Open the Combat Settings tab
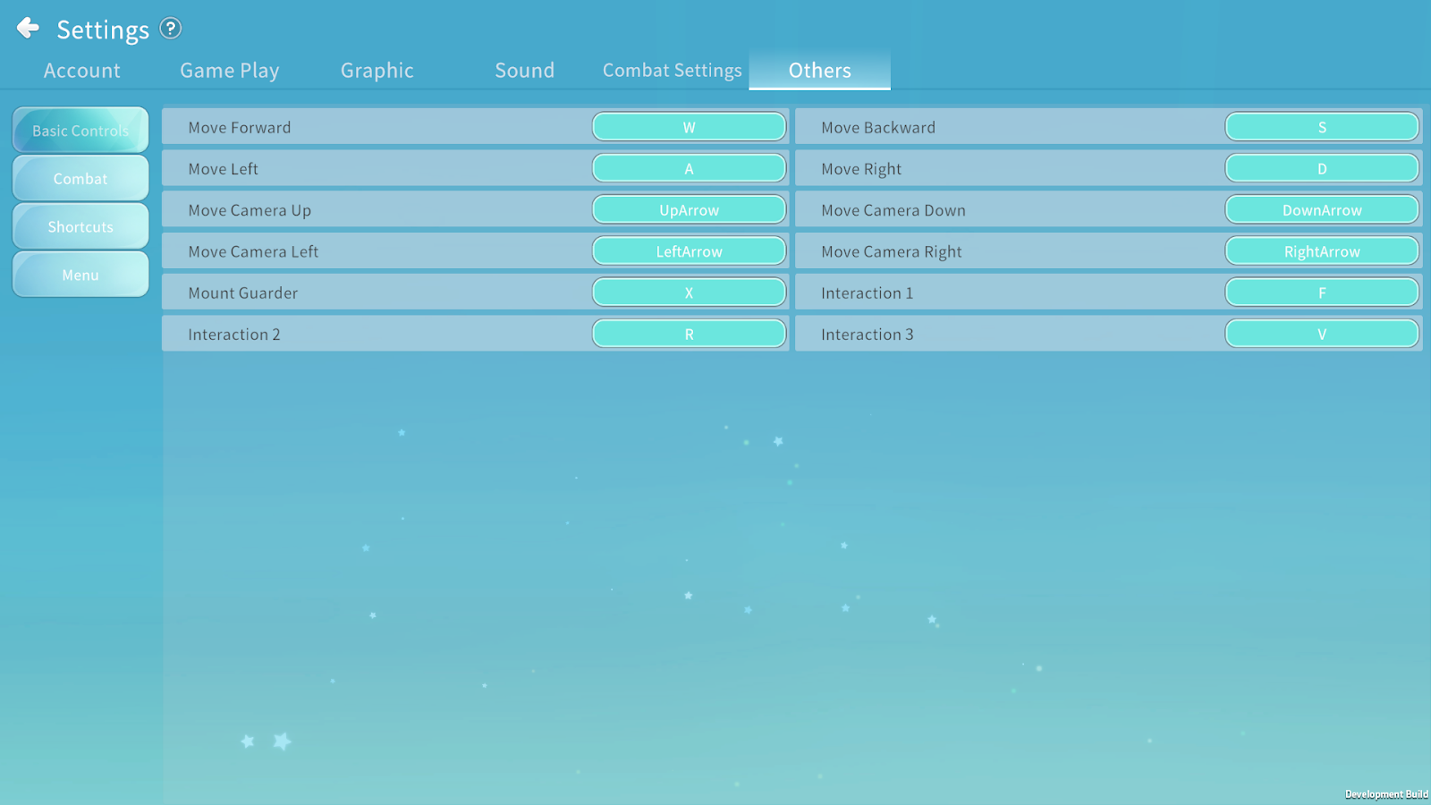 point(672,71)
